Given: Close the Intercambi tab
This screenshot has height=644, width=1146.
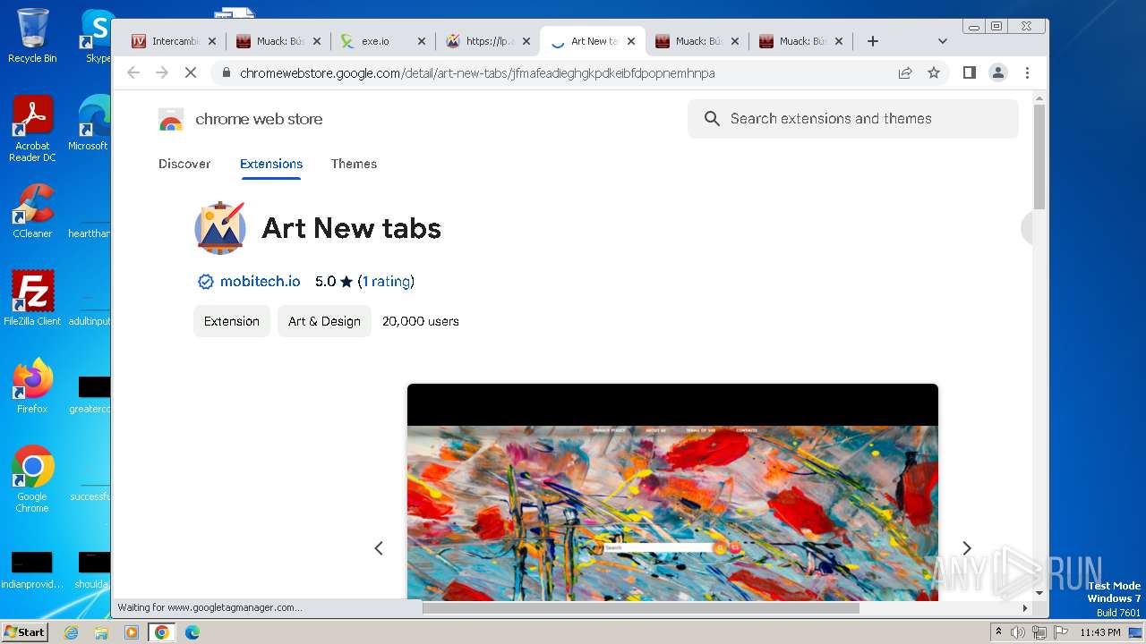Looking at the screenshot, I should point(212,41).
